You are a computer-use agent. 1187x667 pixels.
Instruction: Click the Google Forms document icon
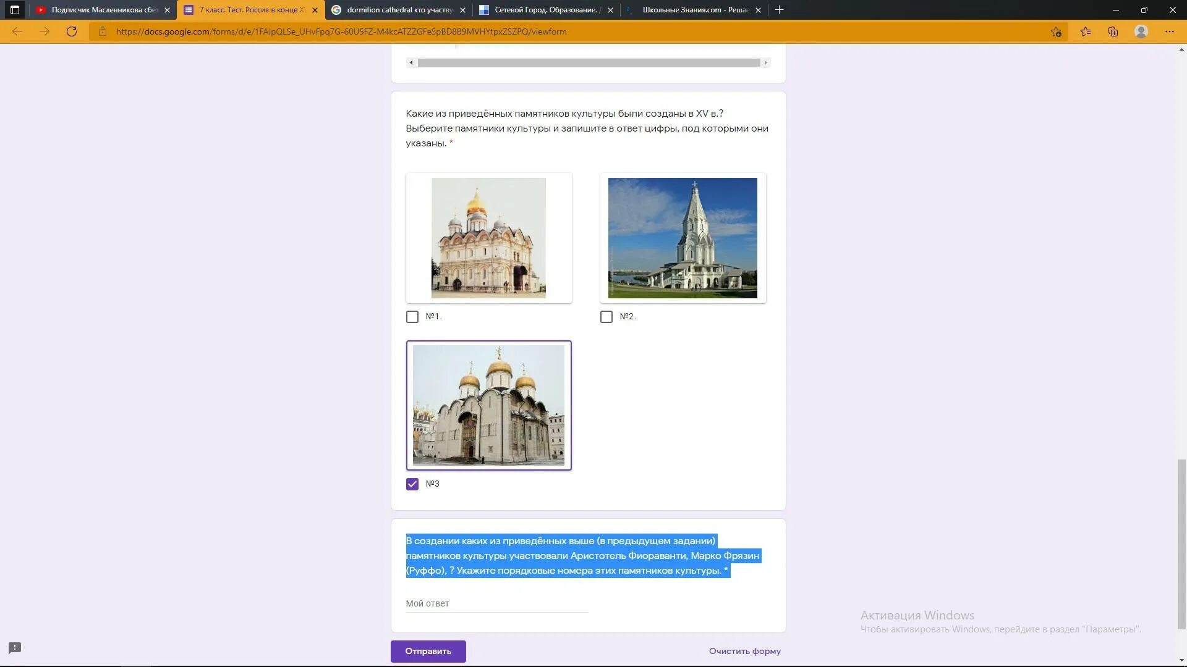189,10
